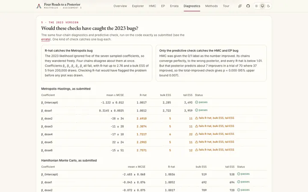Click Metropolis mean value -28 ± 34
Image resolution: width=308 pixels, height=192 pixels.
pyautogui.click(x=117, y=119)
